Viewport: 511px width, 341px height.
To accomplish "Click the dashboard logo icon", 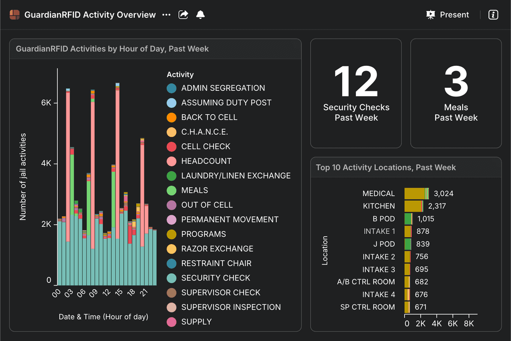I will coord(14,15).
